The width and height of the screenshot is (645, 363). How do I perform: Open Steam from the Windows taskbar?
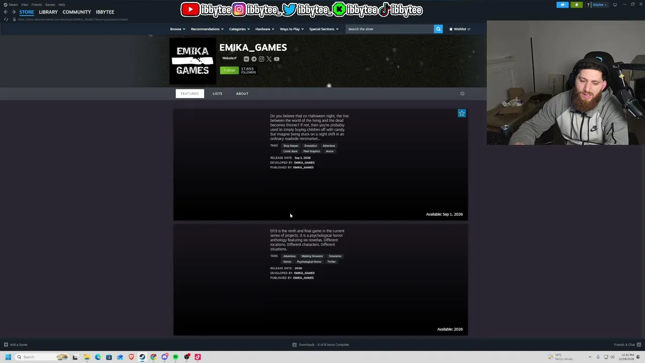(x=142, y=357)
